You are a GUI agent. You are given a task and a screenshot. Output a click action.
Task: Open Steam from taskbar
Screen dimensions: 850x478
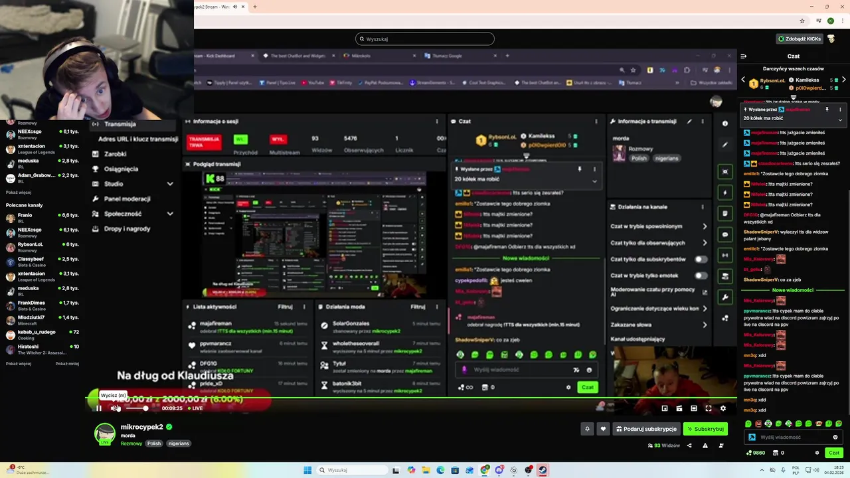543,470
